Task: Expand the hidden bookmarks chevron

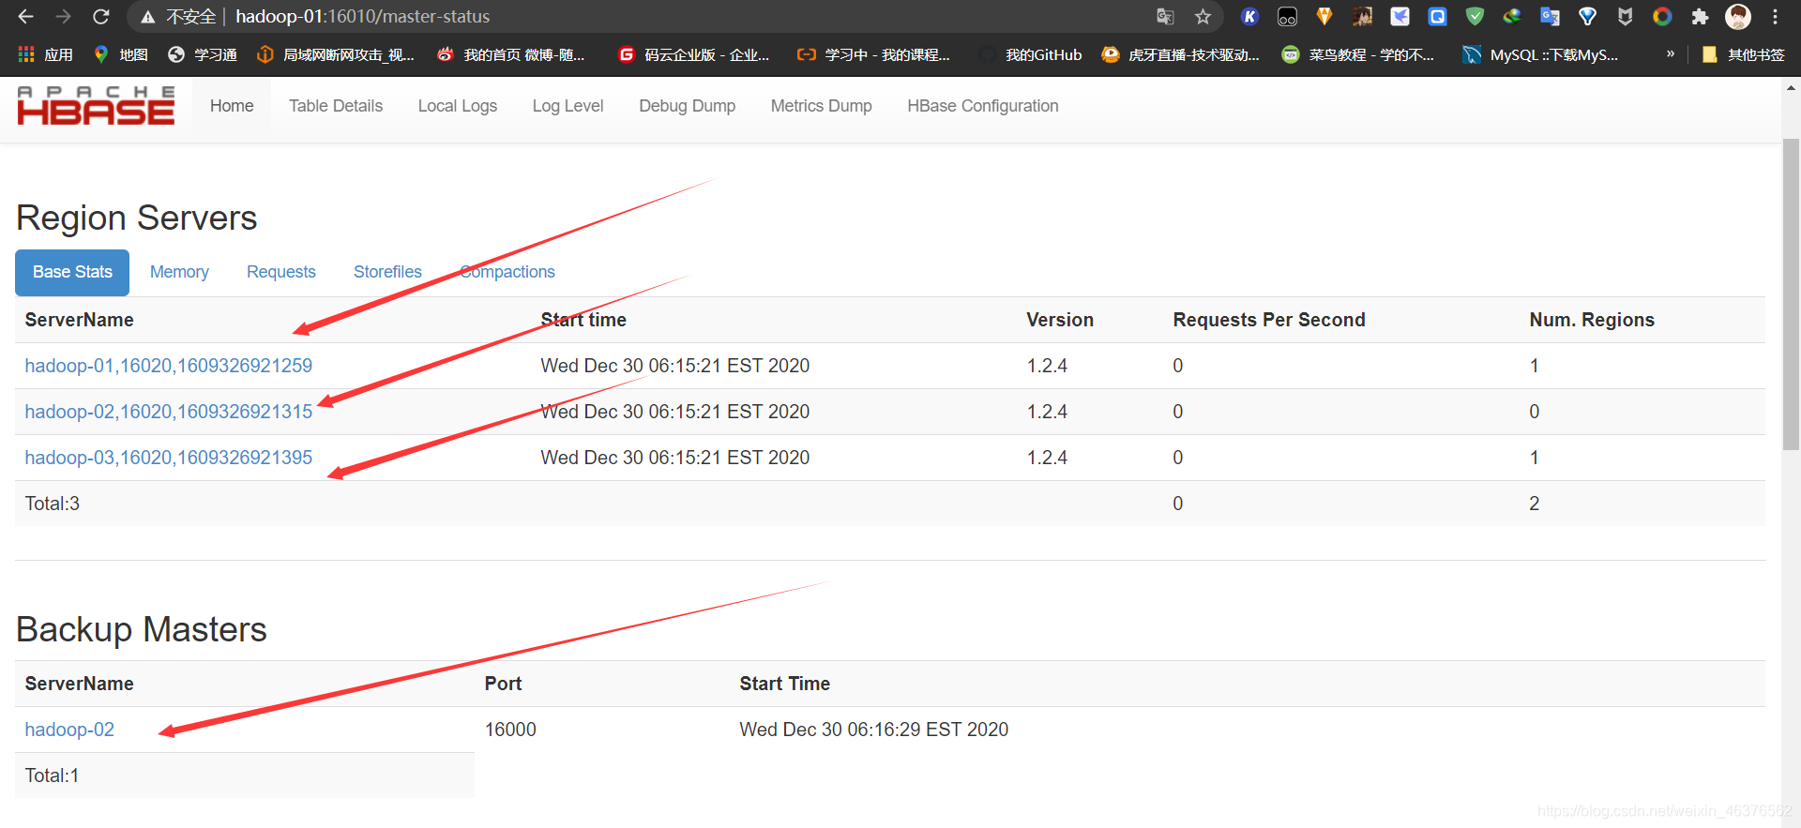Action: [1671, 54]
